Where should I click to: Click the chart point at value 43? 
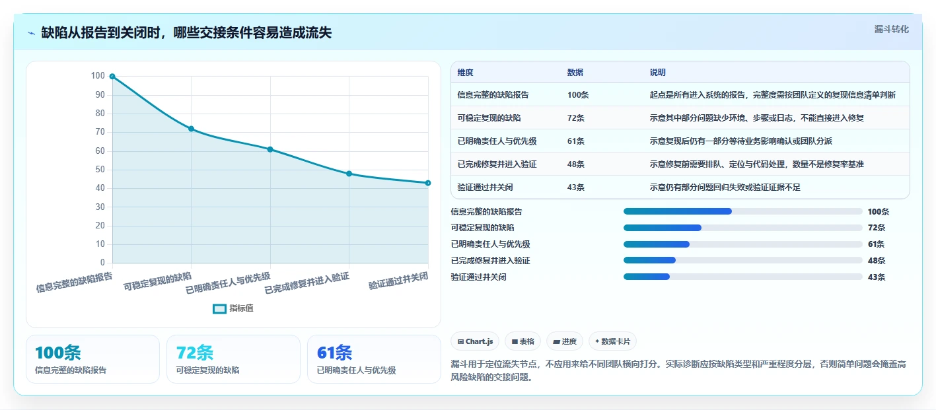tap(428, 183)
